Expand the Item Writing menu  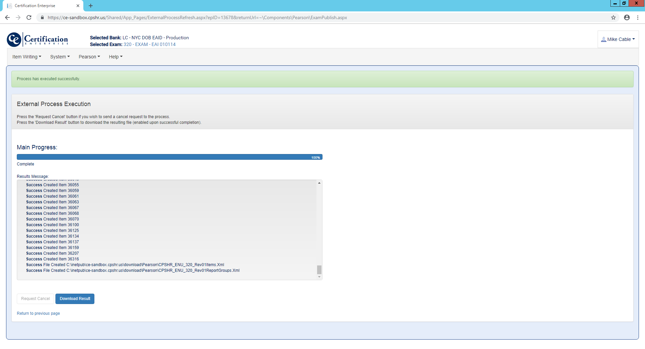[x=27, y=57]
